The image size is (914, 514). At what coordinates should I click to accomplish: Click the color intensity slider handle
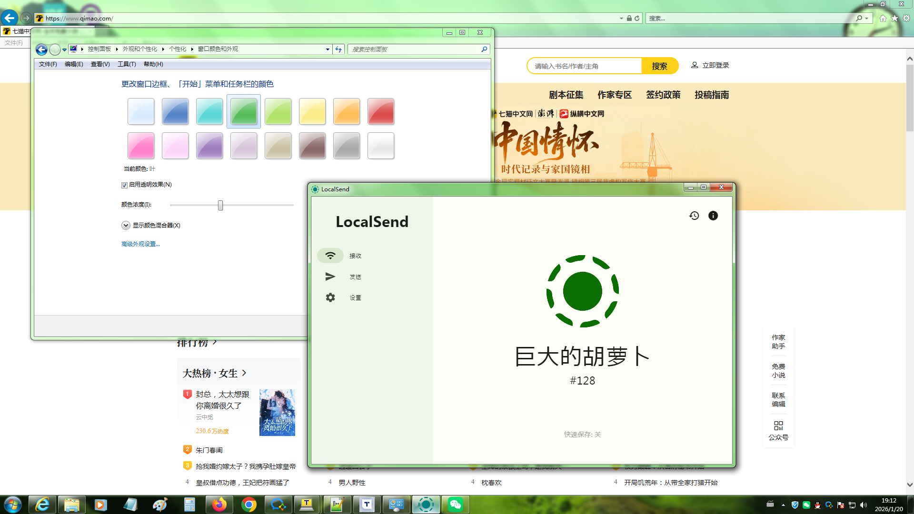click(220, 205)
